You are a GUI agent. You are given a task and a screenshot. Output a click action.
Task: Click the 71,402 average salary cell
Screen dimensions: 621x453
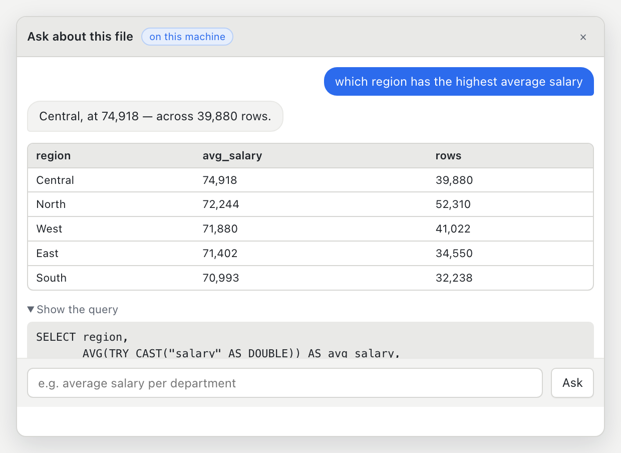coord(310,254)
